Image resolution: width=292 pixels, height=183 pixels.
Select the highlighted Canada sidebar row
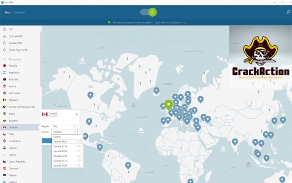pyautogui.click(x=20, y=127)
